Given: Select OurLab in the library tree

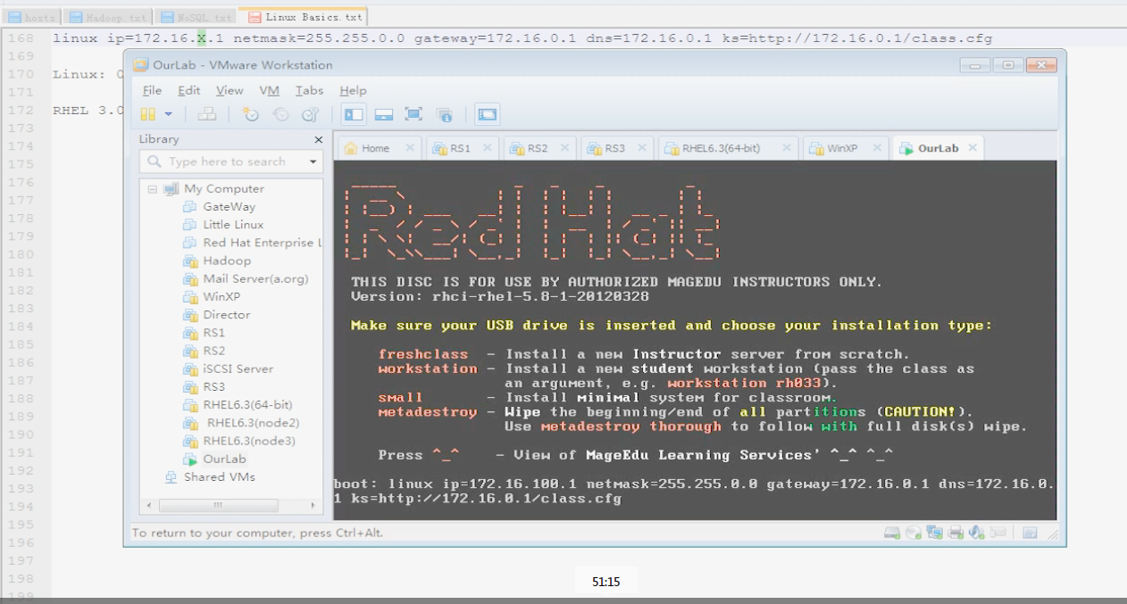Looking at the screenshot, I should (224, 459).
